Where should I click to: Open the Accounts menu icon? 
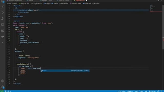[x=3, y=81]
